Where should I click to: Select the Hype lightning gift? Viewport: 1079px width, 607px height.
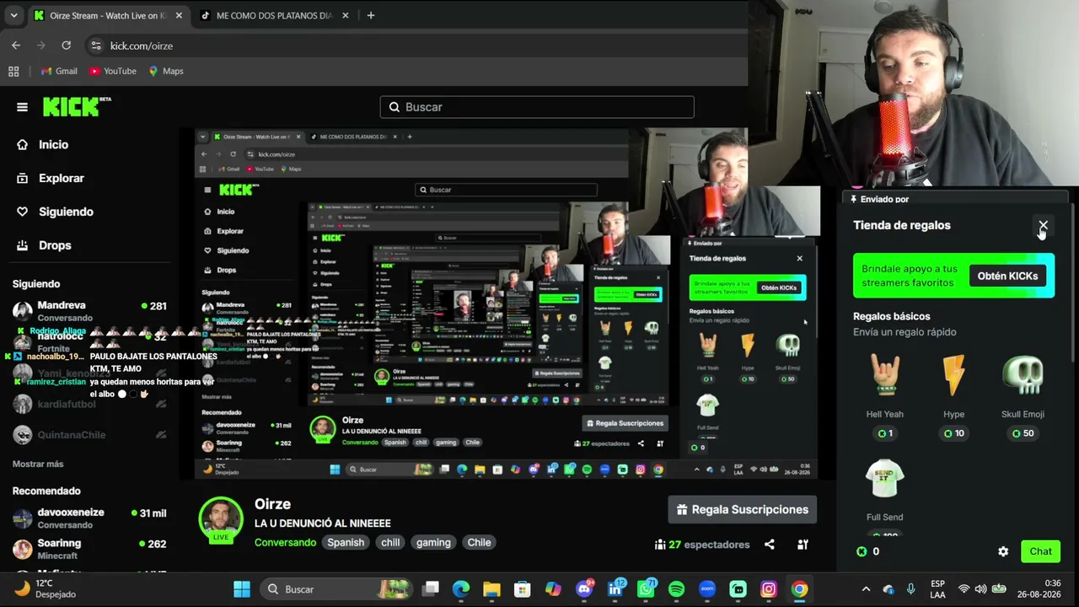point(953,396)
